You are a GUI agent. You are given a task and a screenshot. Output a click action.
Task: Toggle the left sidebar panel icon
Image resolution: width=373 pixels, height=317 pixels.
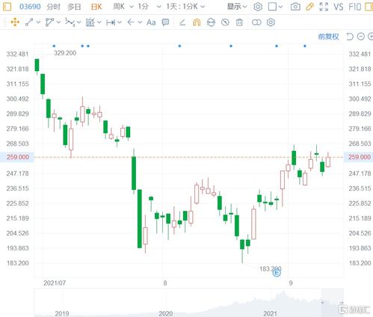point(7,7)
